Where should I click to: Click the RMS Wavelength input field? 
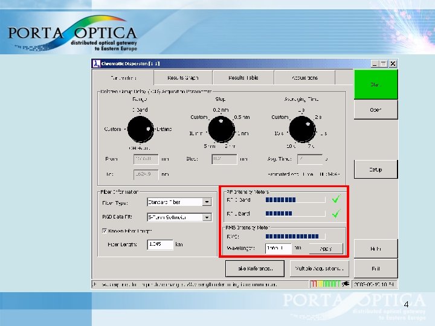pyautogui.click(x=279, y=248)
